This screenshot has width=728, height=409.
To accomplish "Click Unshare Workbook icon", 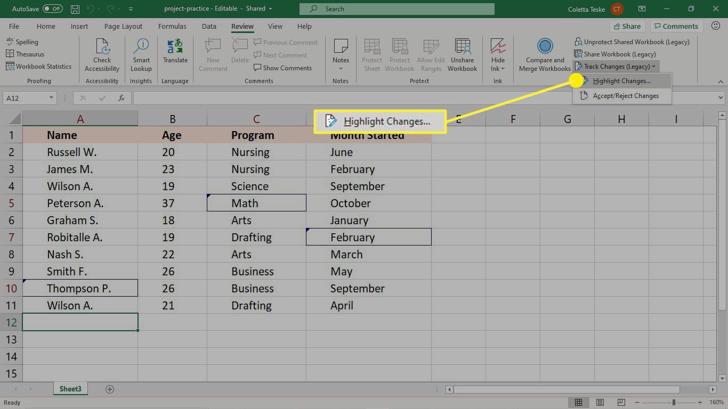I will pyautogui.click(x=462, y=55).
